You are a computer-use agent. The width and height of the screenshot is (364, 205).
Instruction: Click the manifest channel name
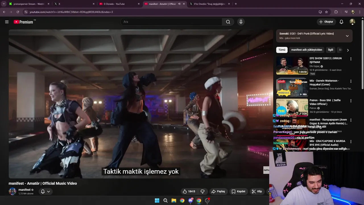coord(24,190)
